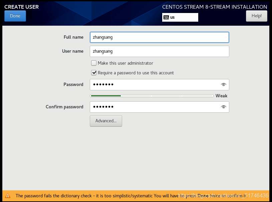Enable Make this user administrator checkbox
The height and width of the screenshot is (202, 272).
click(x=94, y=63)
